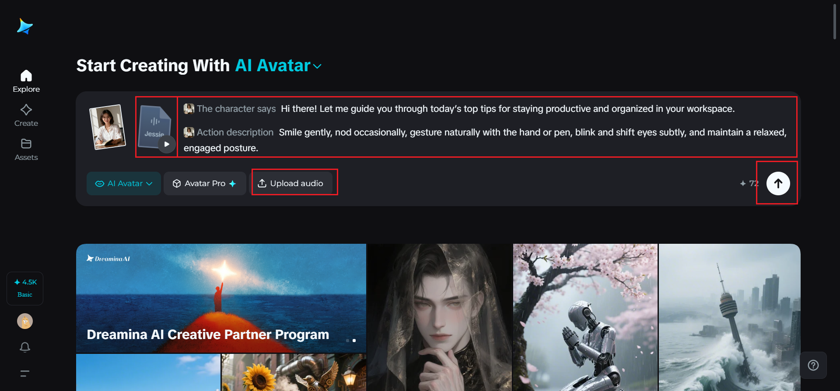Open the 4.5K credits Basic plan
The image size is (840, 391).
click(25, 288)
